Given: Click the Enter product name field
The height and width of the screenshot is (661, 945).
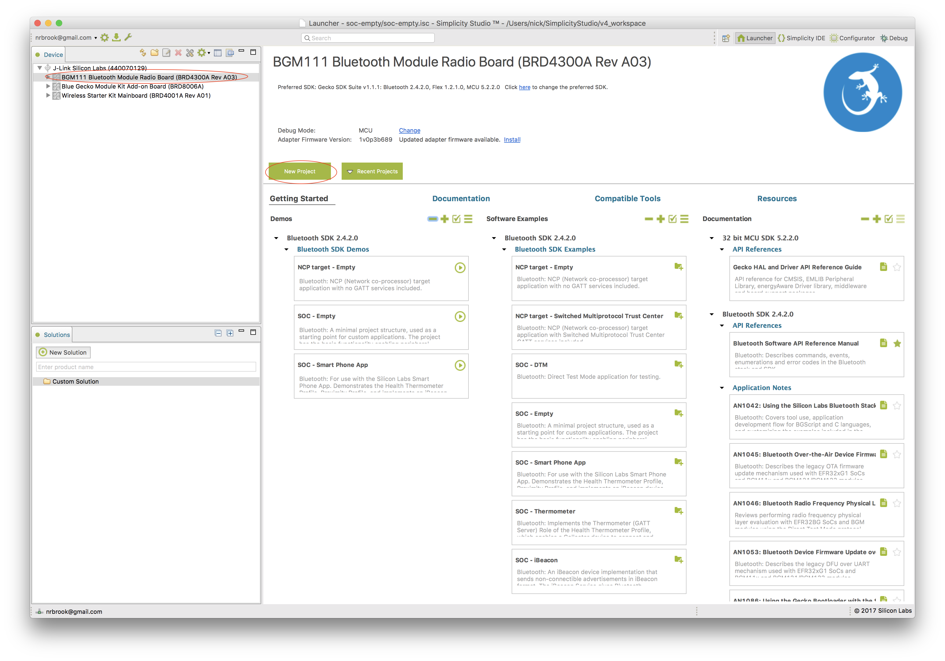Looking at the screenshot, I should tap(146, 367).
